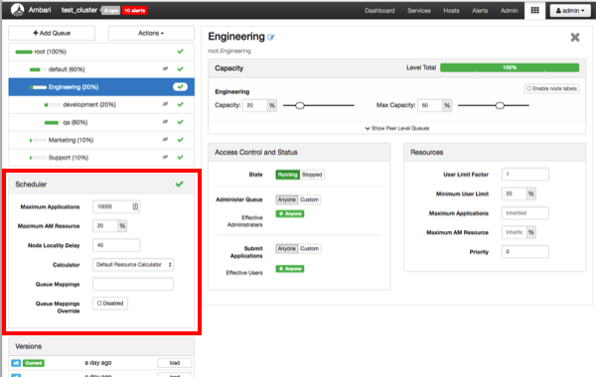This screenshot has width=596, height=377.
Task: Open the Hosts menu
Action: [451, 11]
